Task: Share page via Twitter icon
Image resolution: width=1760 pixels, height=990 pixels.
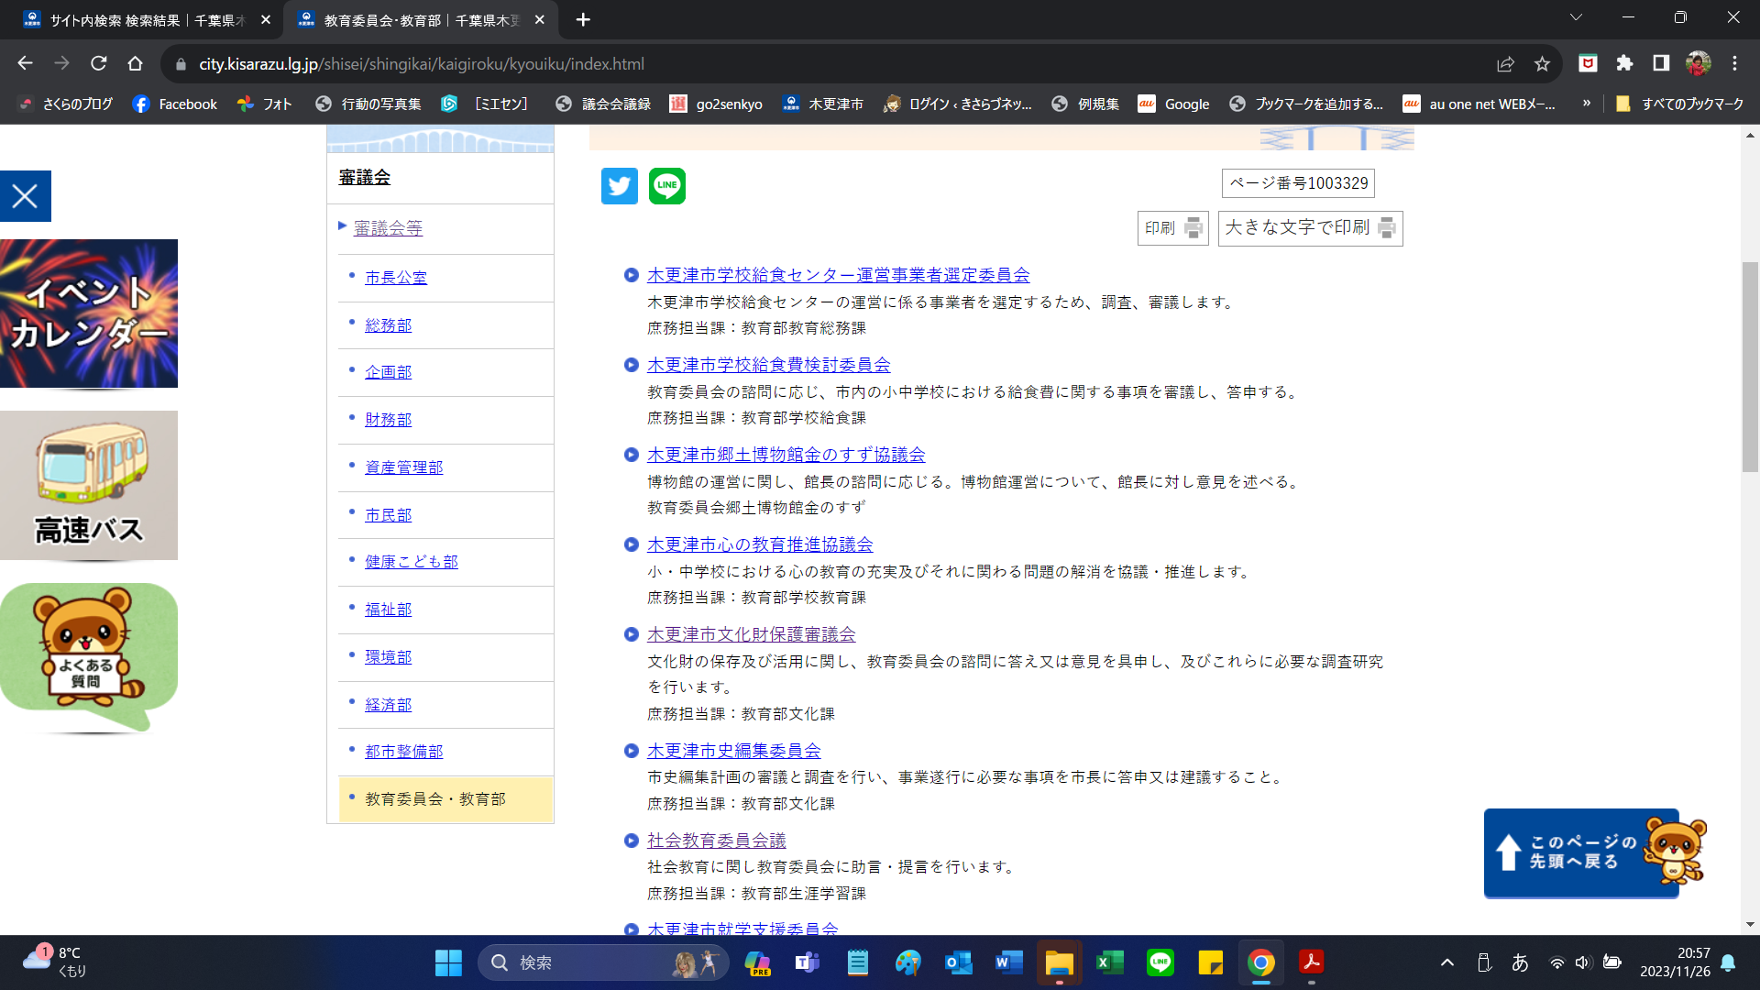Action: 619,186
